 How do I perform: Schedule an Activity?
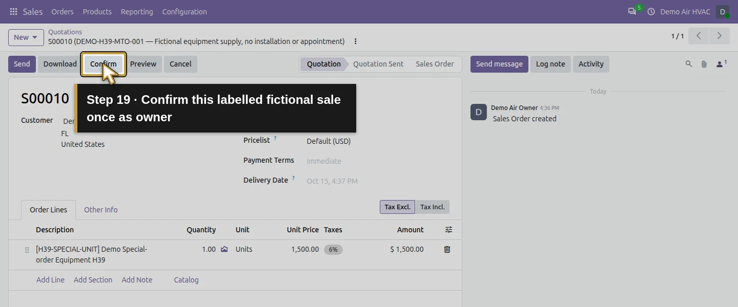(x=591, y=64)
